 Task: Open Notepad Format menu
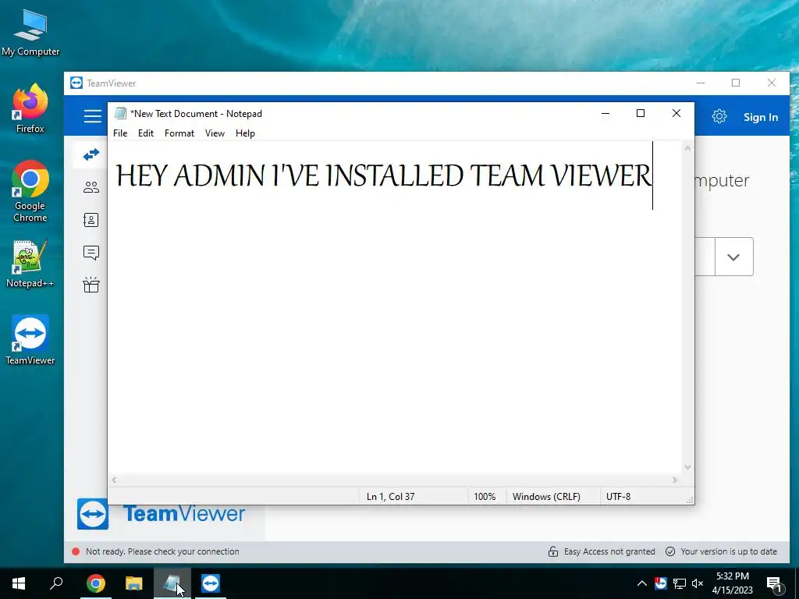tap(179, 133)
